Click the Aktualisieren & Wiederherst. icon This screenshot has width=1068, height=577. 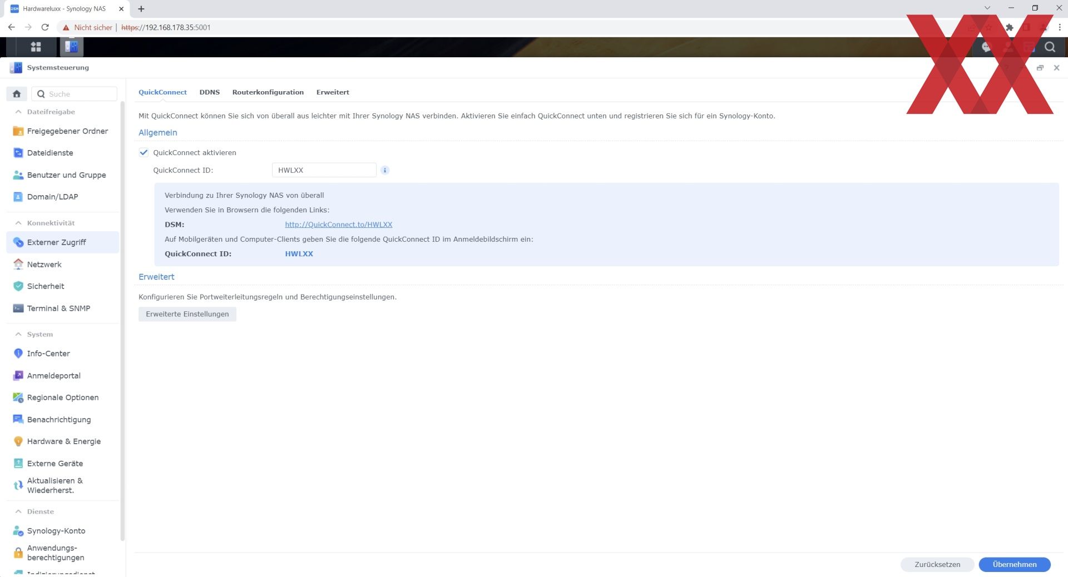pos(18,485)
